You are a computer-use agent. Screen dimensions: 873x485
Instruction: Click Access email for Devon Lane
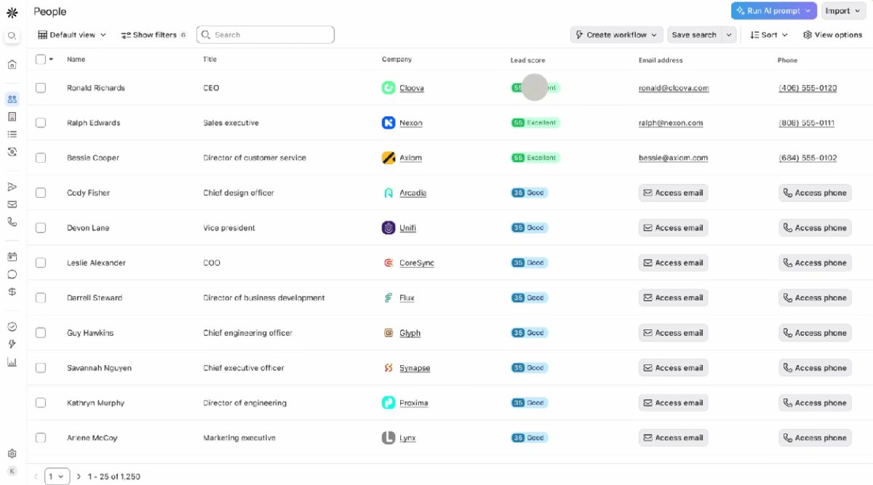click(673, 228)
